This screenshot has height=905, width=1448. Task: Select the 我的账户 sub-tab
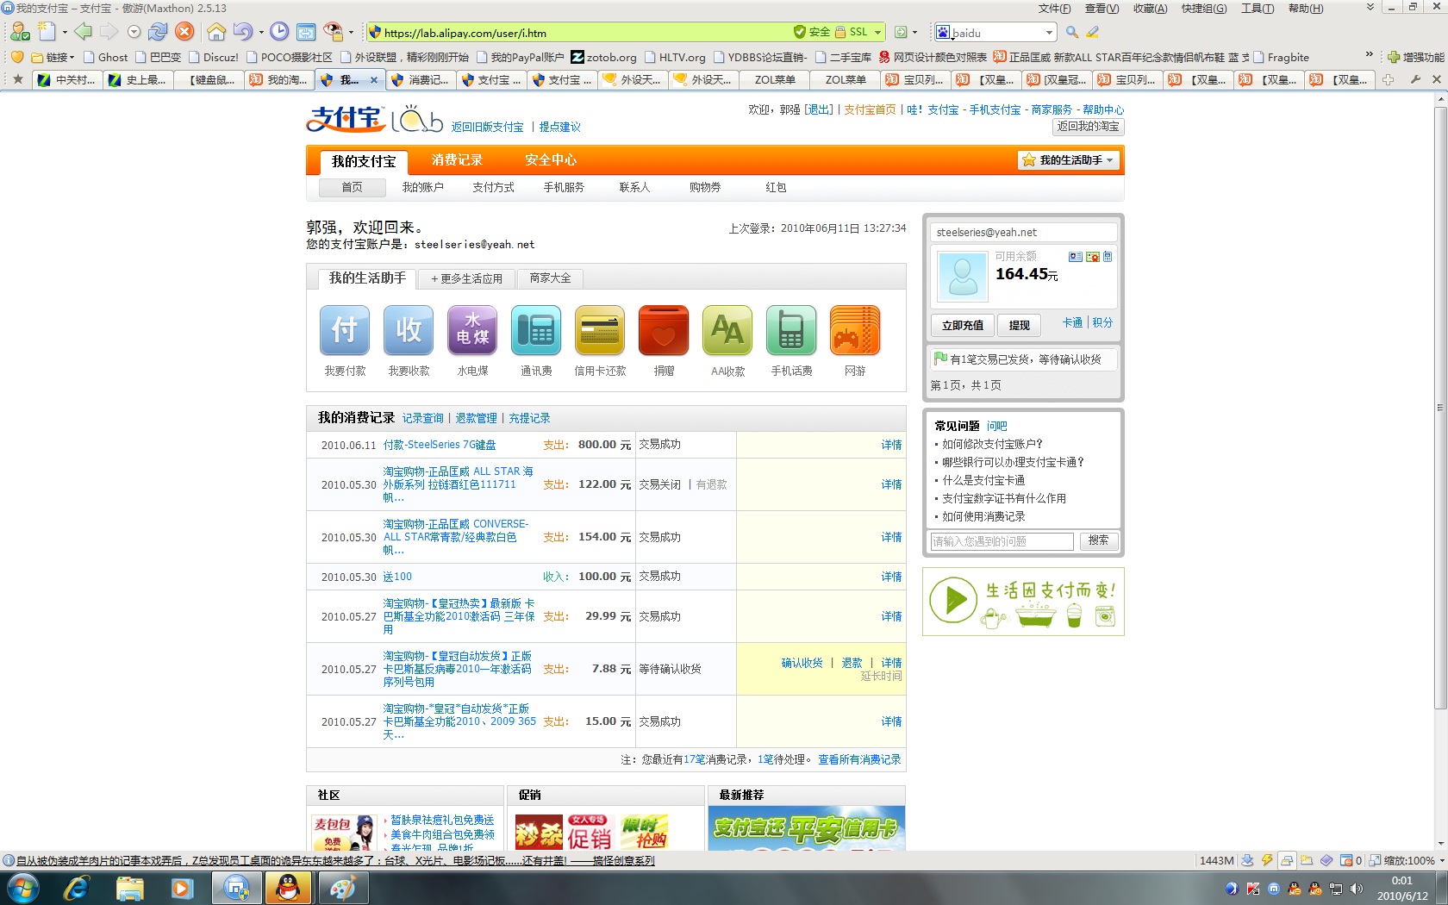point(422,187)
